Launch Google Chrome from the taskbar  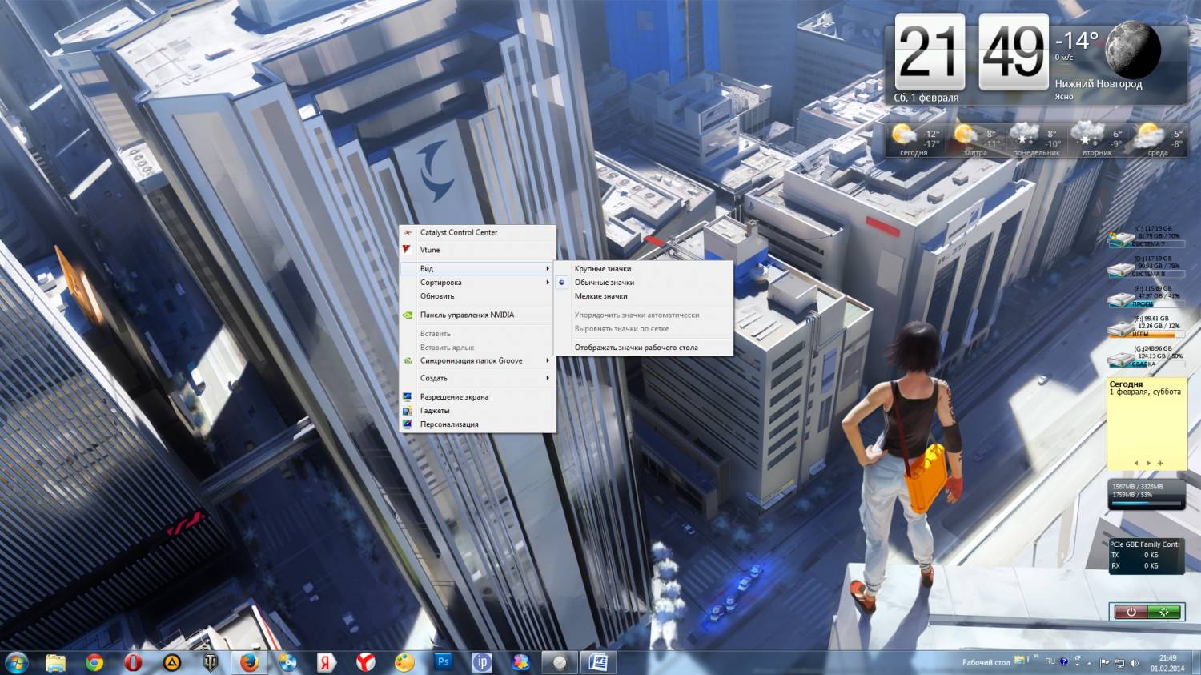pyautogui.click(x=94, y=662)
